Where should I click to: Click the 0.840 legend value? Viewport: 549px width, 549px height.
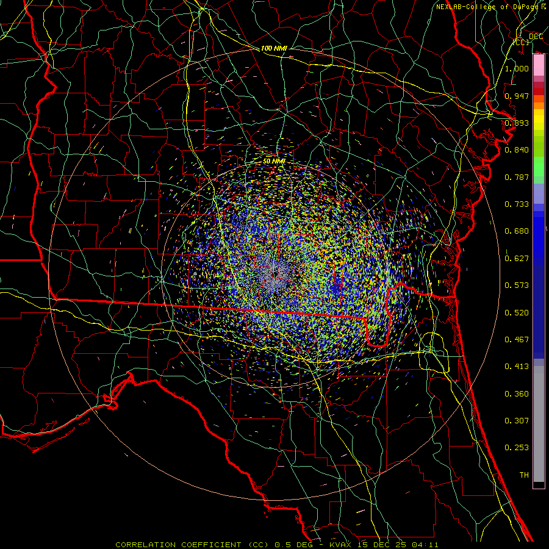(517, 150)
